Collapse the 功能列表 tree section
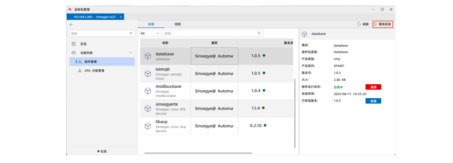453x163 pixels. pos(130,53)
